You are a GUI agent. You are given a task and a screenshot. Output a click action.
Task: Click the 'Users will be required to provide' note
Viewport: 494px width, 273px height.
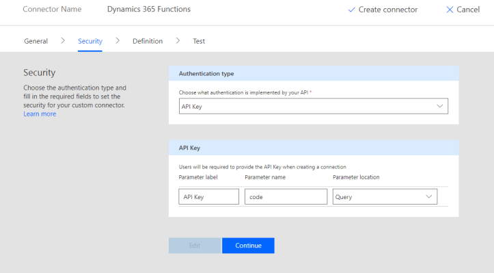[x=262, y=167]
